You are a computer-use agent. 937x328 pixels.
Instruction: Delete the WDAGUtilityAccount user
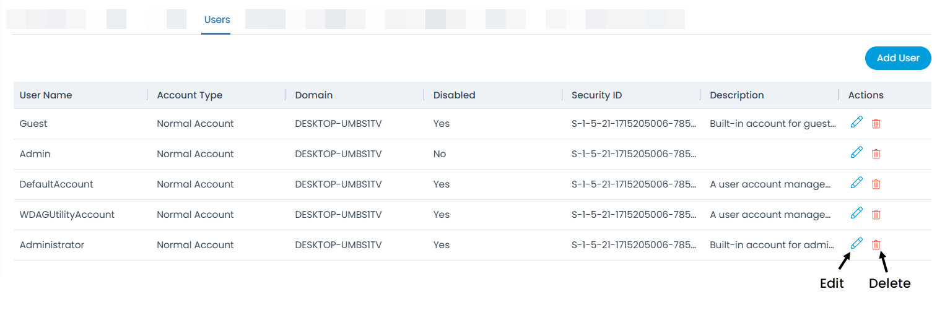click(x=876, y=214)
